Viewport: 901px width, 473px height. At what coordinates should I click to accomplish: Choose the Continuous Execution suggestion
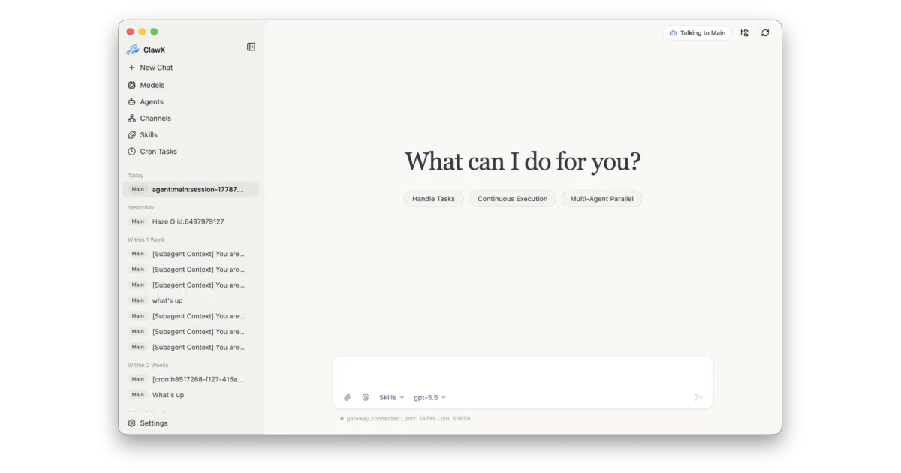[513, 199]
